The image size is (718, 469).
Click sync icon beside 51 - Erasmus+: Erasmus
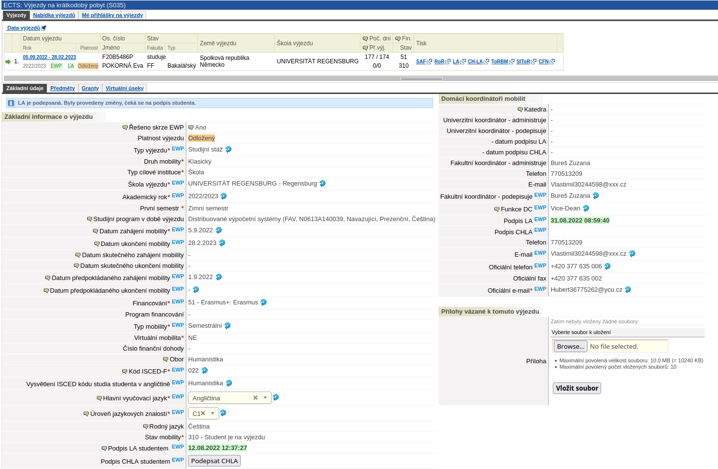[264, 302]
